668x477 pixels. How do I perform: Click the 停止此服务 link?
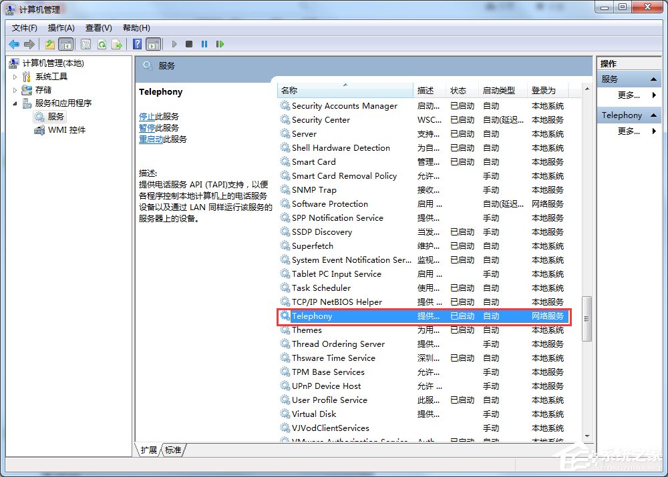159,115
